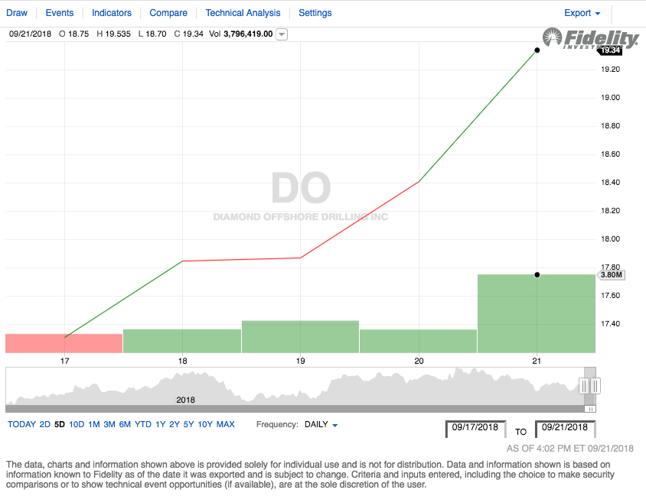Screen dimensions: 646x496
Task: Open Technical Analysis menu
Action: point(243,13)
